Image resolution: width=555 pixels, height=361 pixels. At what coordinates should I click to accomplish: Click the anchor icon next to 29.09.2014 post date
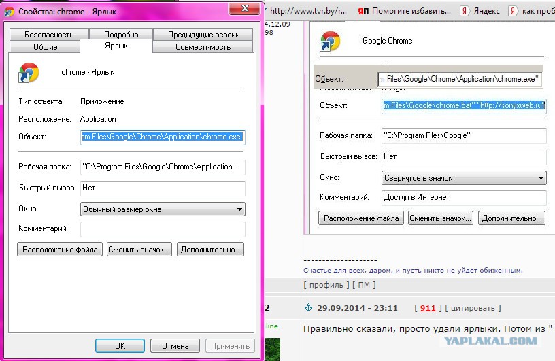click(308, 307)
